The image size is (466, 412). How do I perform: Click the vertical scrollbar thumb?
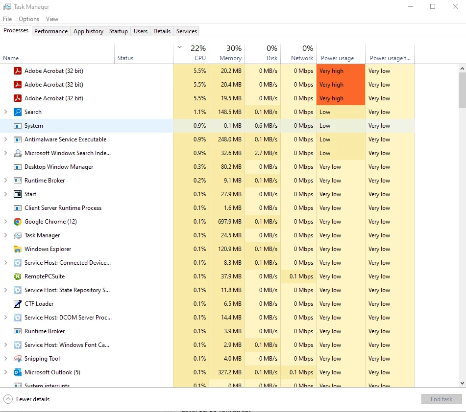pos(462,90)
